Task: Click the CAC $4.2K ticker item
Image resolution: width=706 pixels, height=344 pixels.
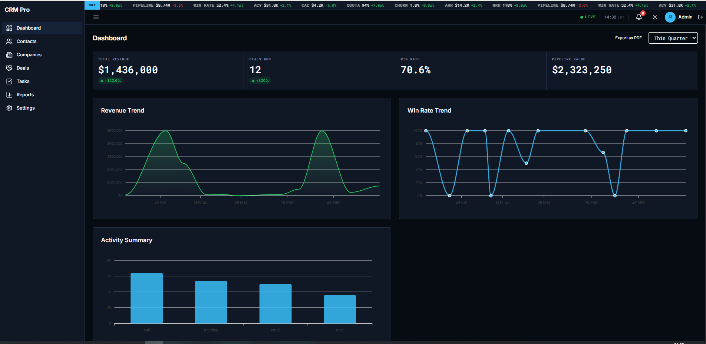Action: [x=319, y=6]
